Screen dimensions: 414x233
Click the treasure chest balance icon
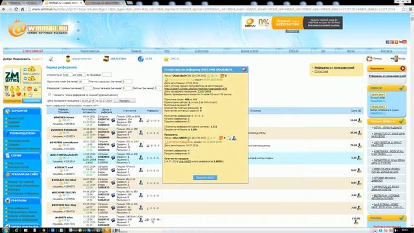tap(106, 59)
